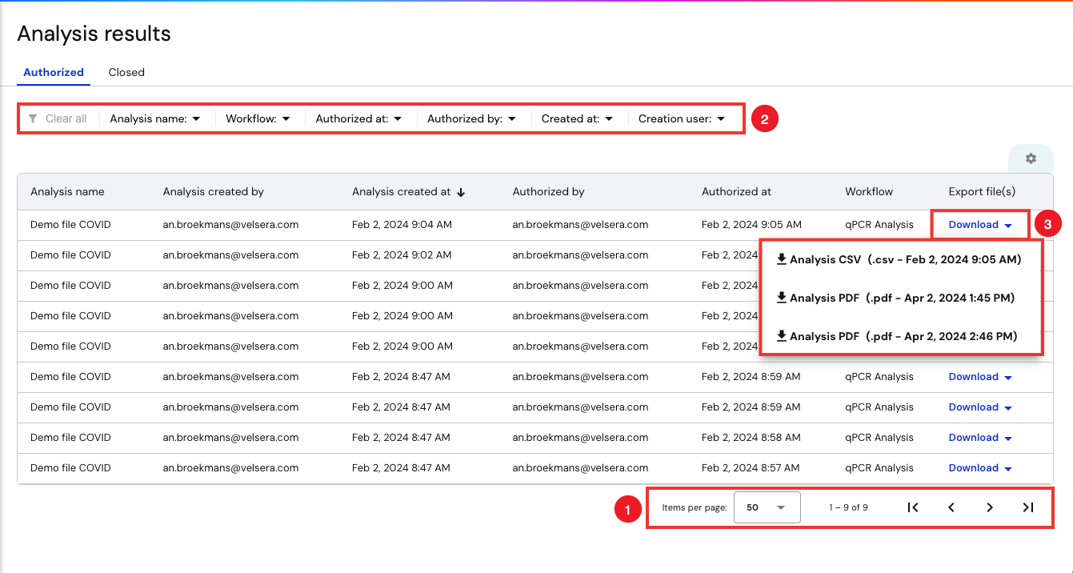The width and height of the screenshot is (1073, 573).
Task: Click download icon beside Analysis CSV
Action: pos(782,259)
